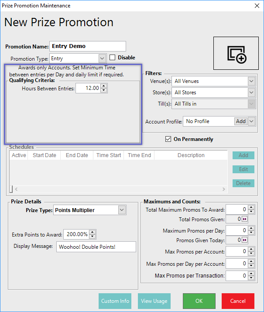264x312 pixels.
Task: Open the Prize Type dropdown
Action: click(x=122, y=210)
